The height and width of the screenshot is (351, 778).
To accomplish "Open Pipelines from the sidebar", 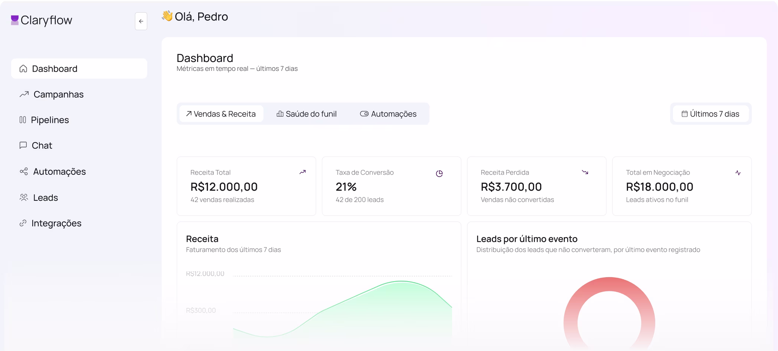I will 79,120.
